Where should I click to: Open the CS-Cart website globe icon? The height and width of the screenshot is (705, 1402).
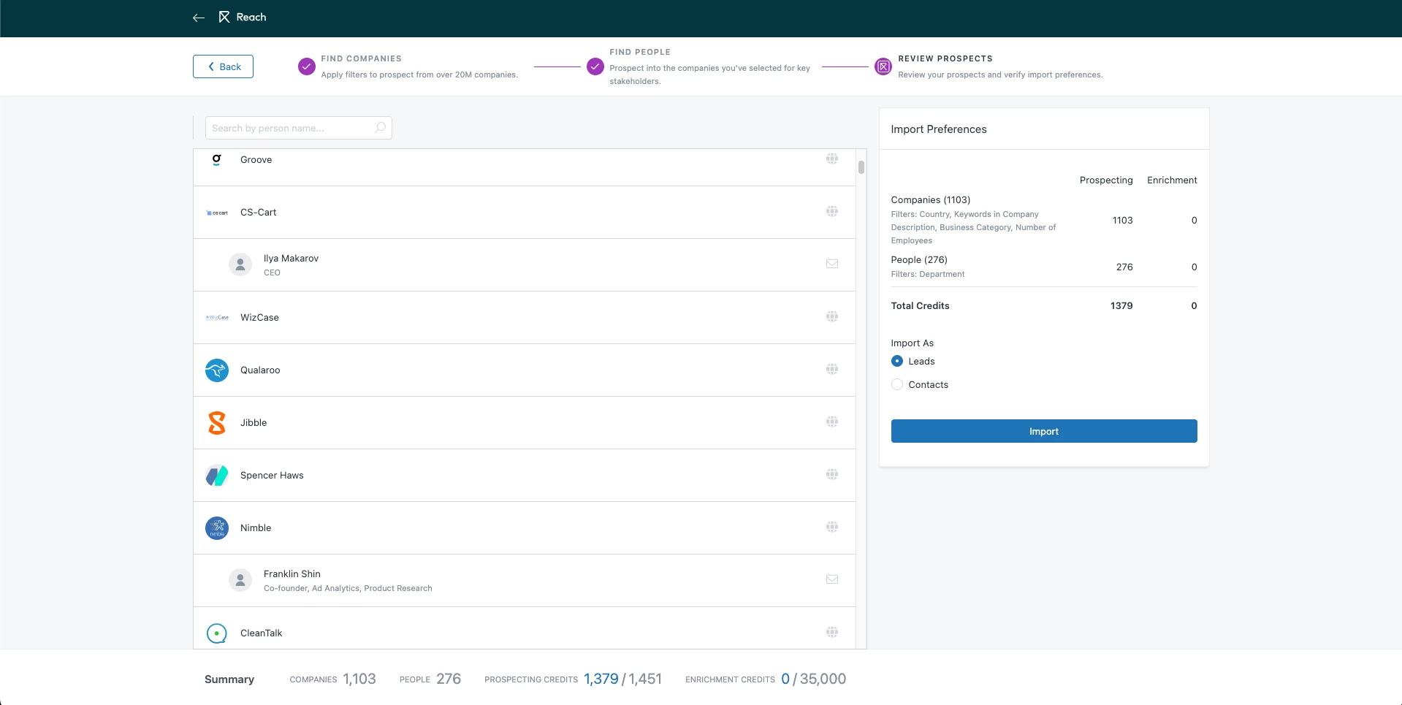tap(831, 211)
